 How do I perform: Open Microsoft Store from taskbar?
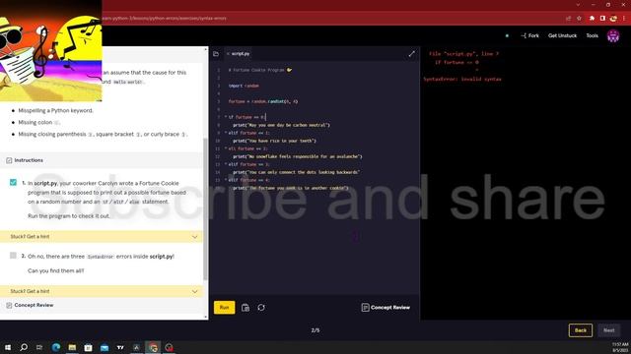click(88, 347)
